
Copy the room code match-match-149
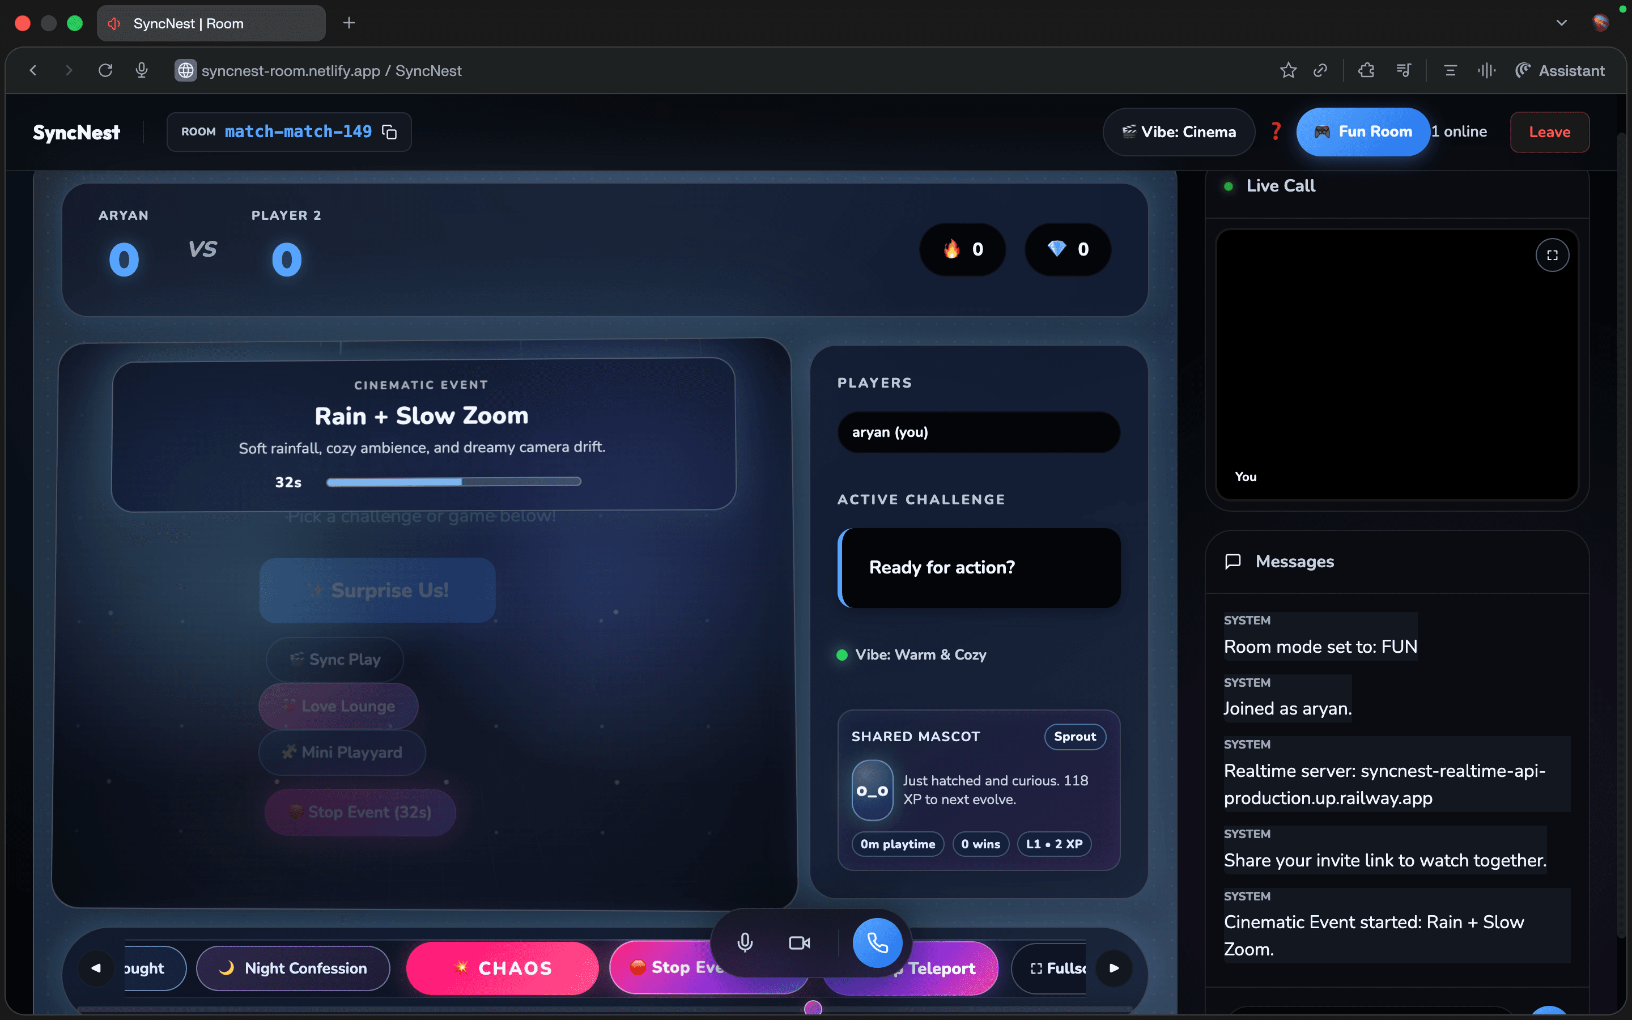[390, 131]
